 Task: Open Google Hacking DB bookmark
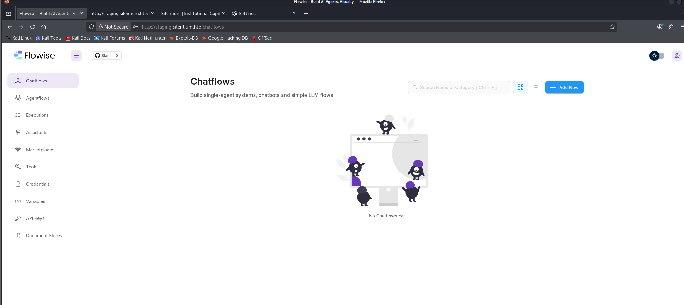click(x=225, y=38)
